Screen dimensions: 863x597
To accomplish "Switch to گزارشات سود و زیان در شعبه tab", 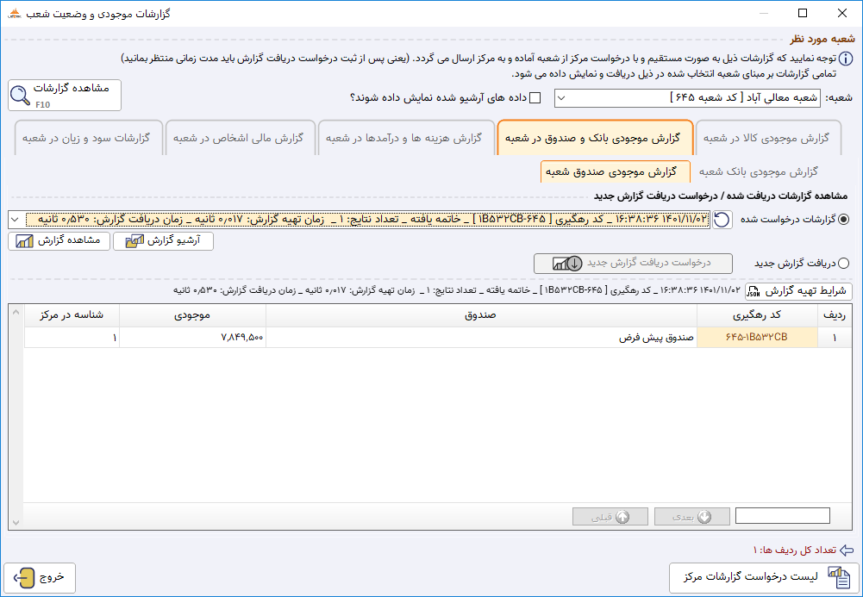I will click(88, 138).
